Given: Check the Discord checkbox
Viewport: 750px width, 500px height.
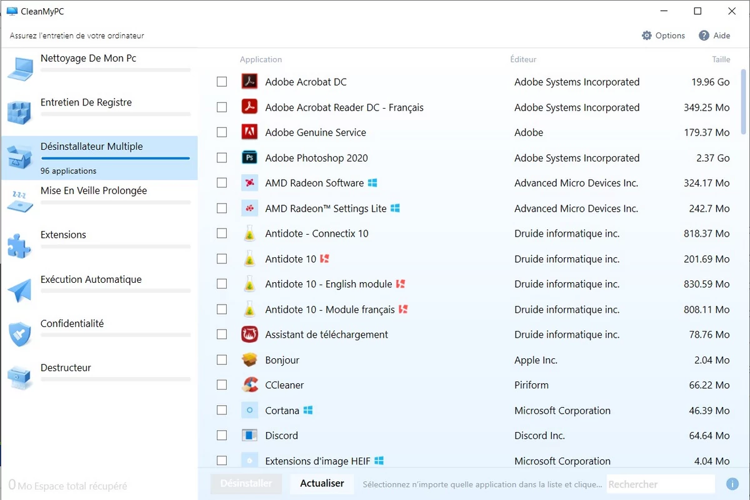Looking at the screenshot, I should click(x=222, y=436).
